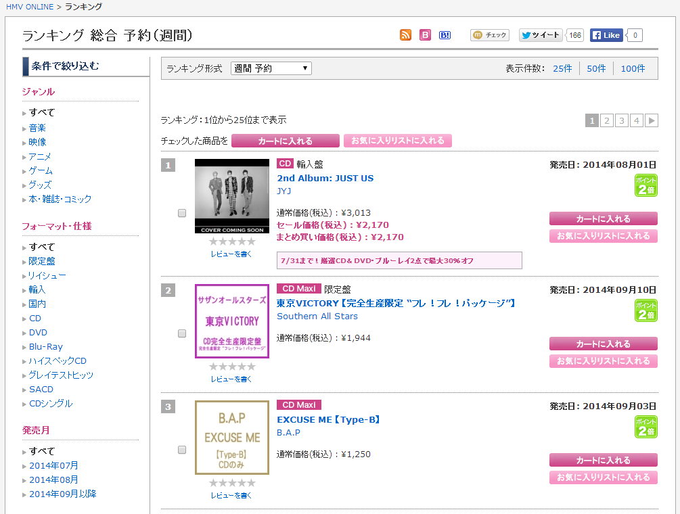Go to results page 2
680x514 pixels.
607,120
